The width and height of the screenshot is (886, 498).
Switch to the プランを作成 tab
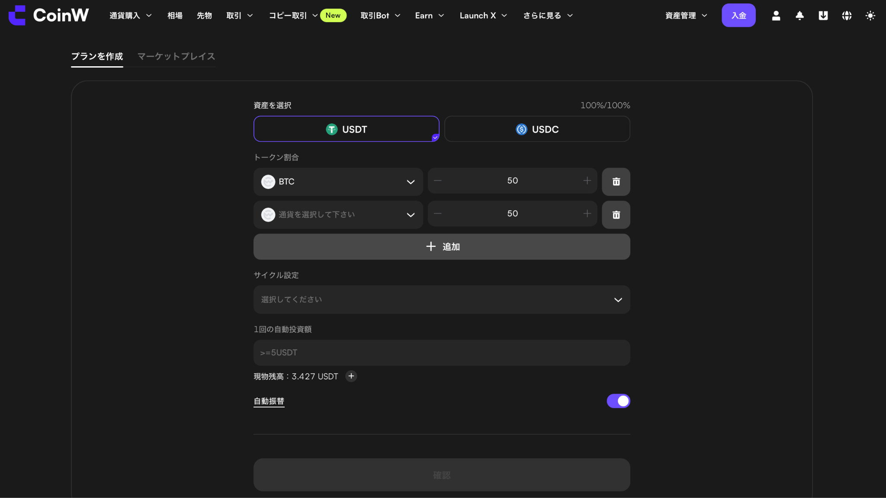pyautogui.click(x=97, y=56)
